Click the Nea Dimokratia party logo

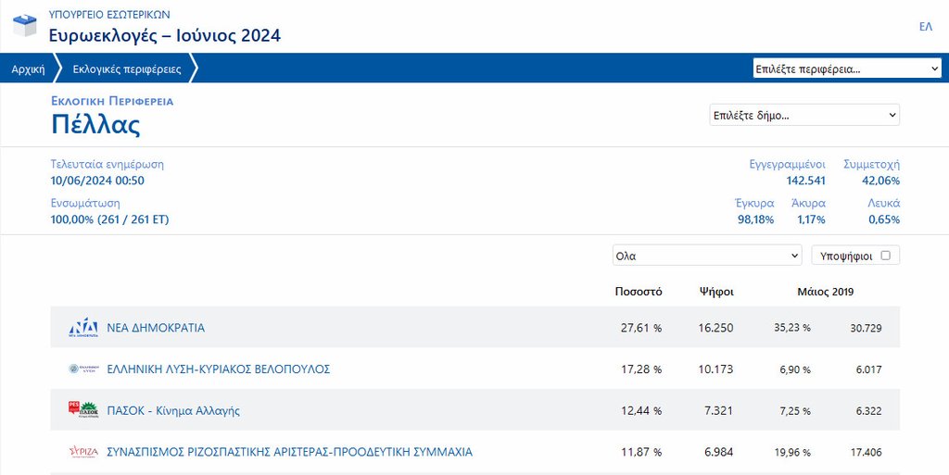pyautogui.click(x=82, y=327)
